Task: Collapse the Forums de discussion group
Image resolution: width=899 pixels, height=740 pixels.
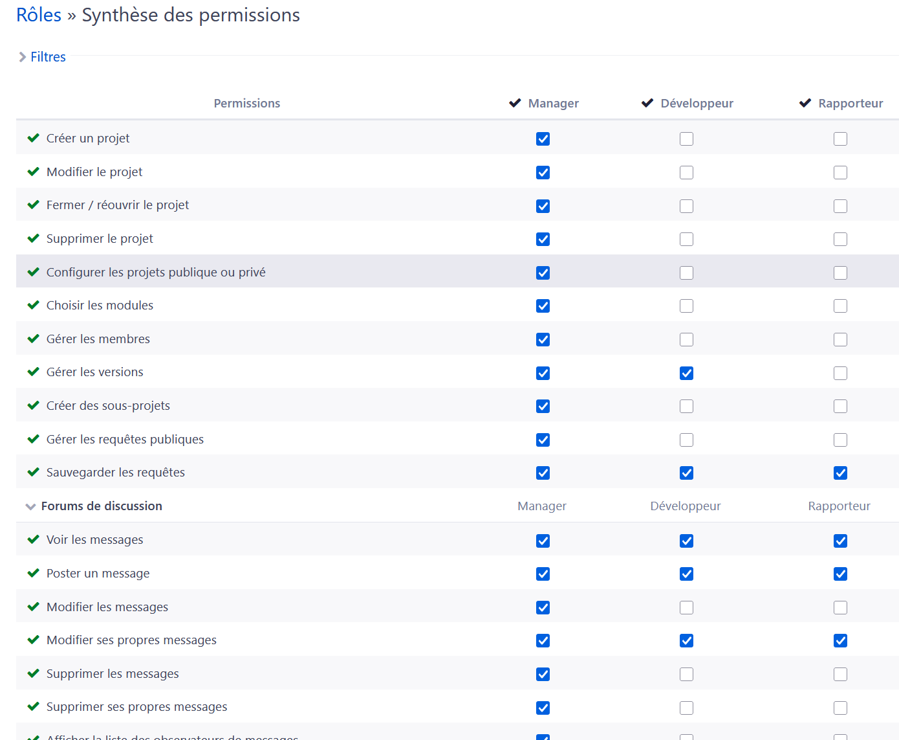Action: [30, 506]
